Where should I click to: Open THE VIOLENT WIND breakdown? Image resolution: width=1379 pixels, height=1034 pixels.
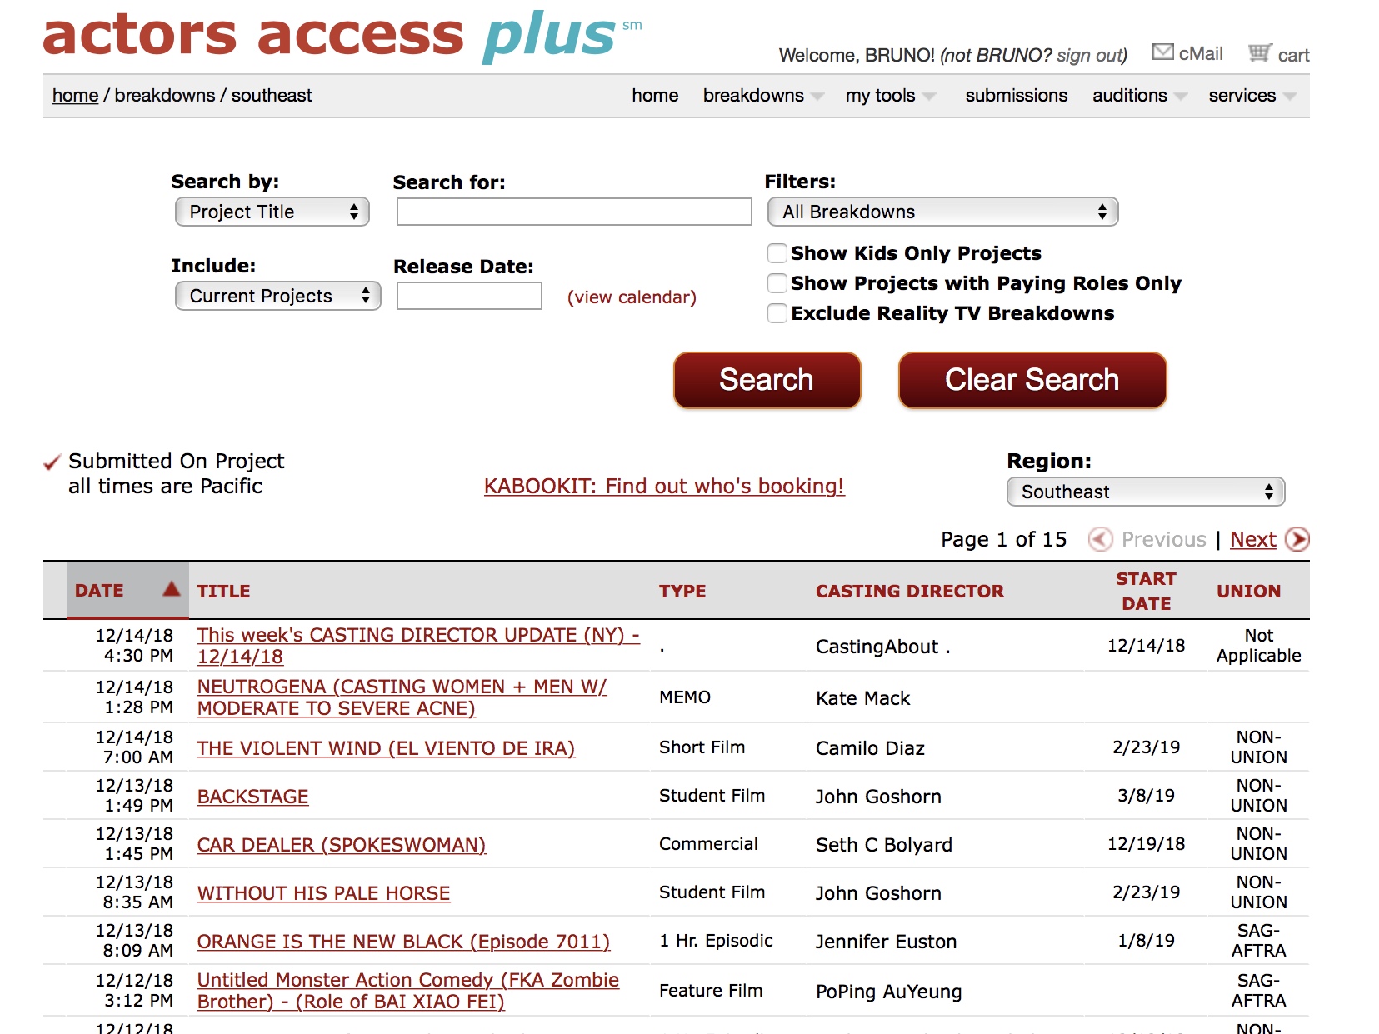pyautogui.click(x=386, y=748)
